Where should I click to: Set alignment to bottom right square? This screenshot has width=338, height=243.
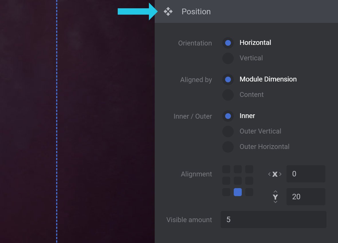pyautogui.click(x=249, y=192)
